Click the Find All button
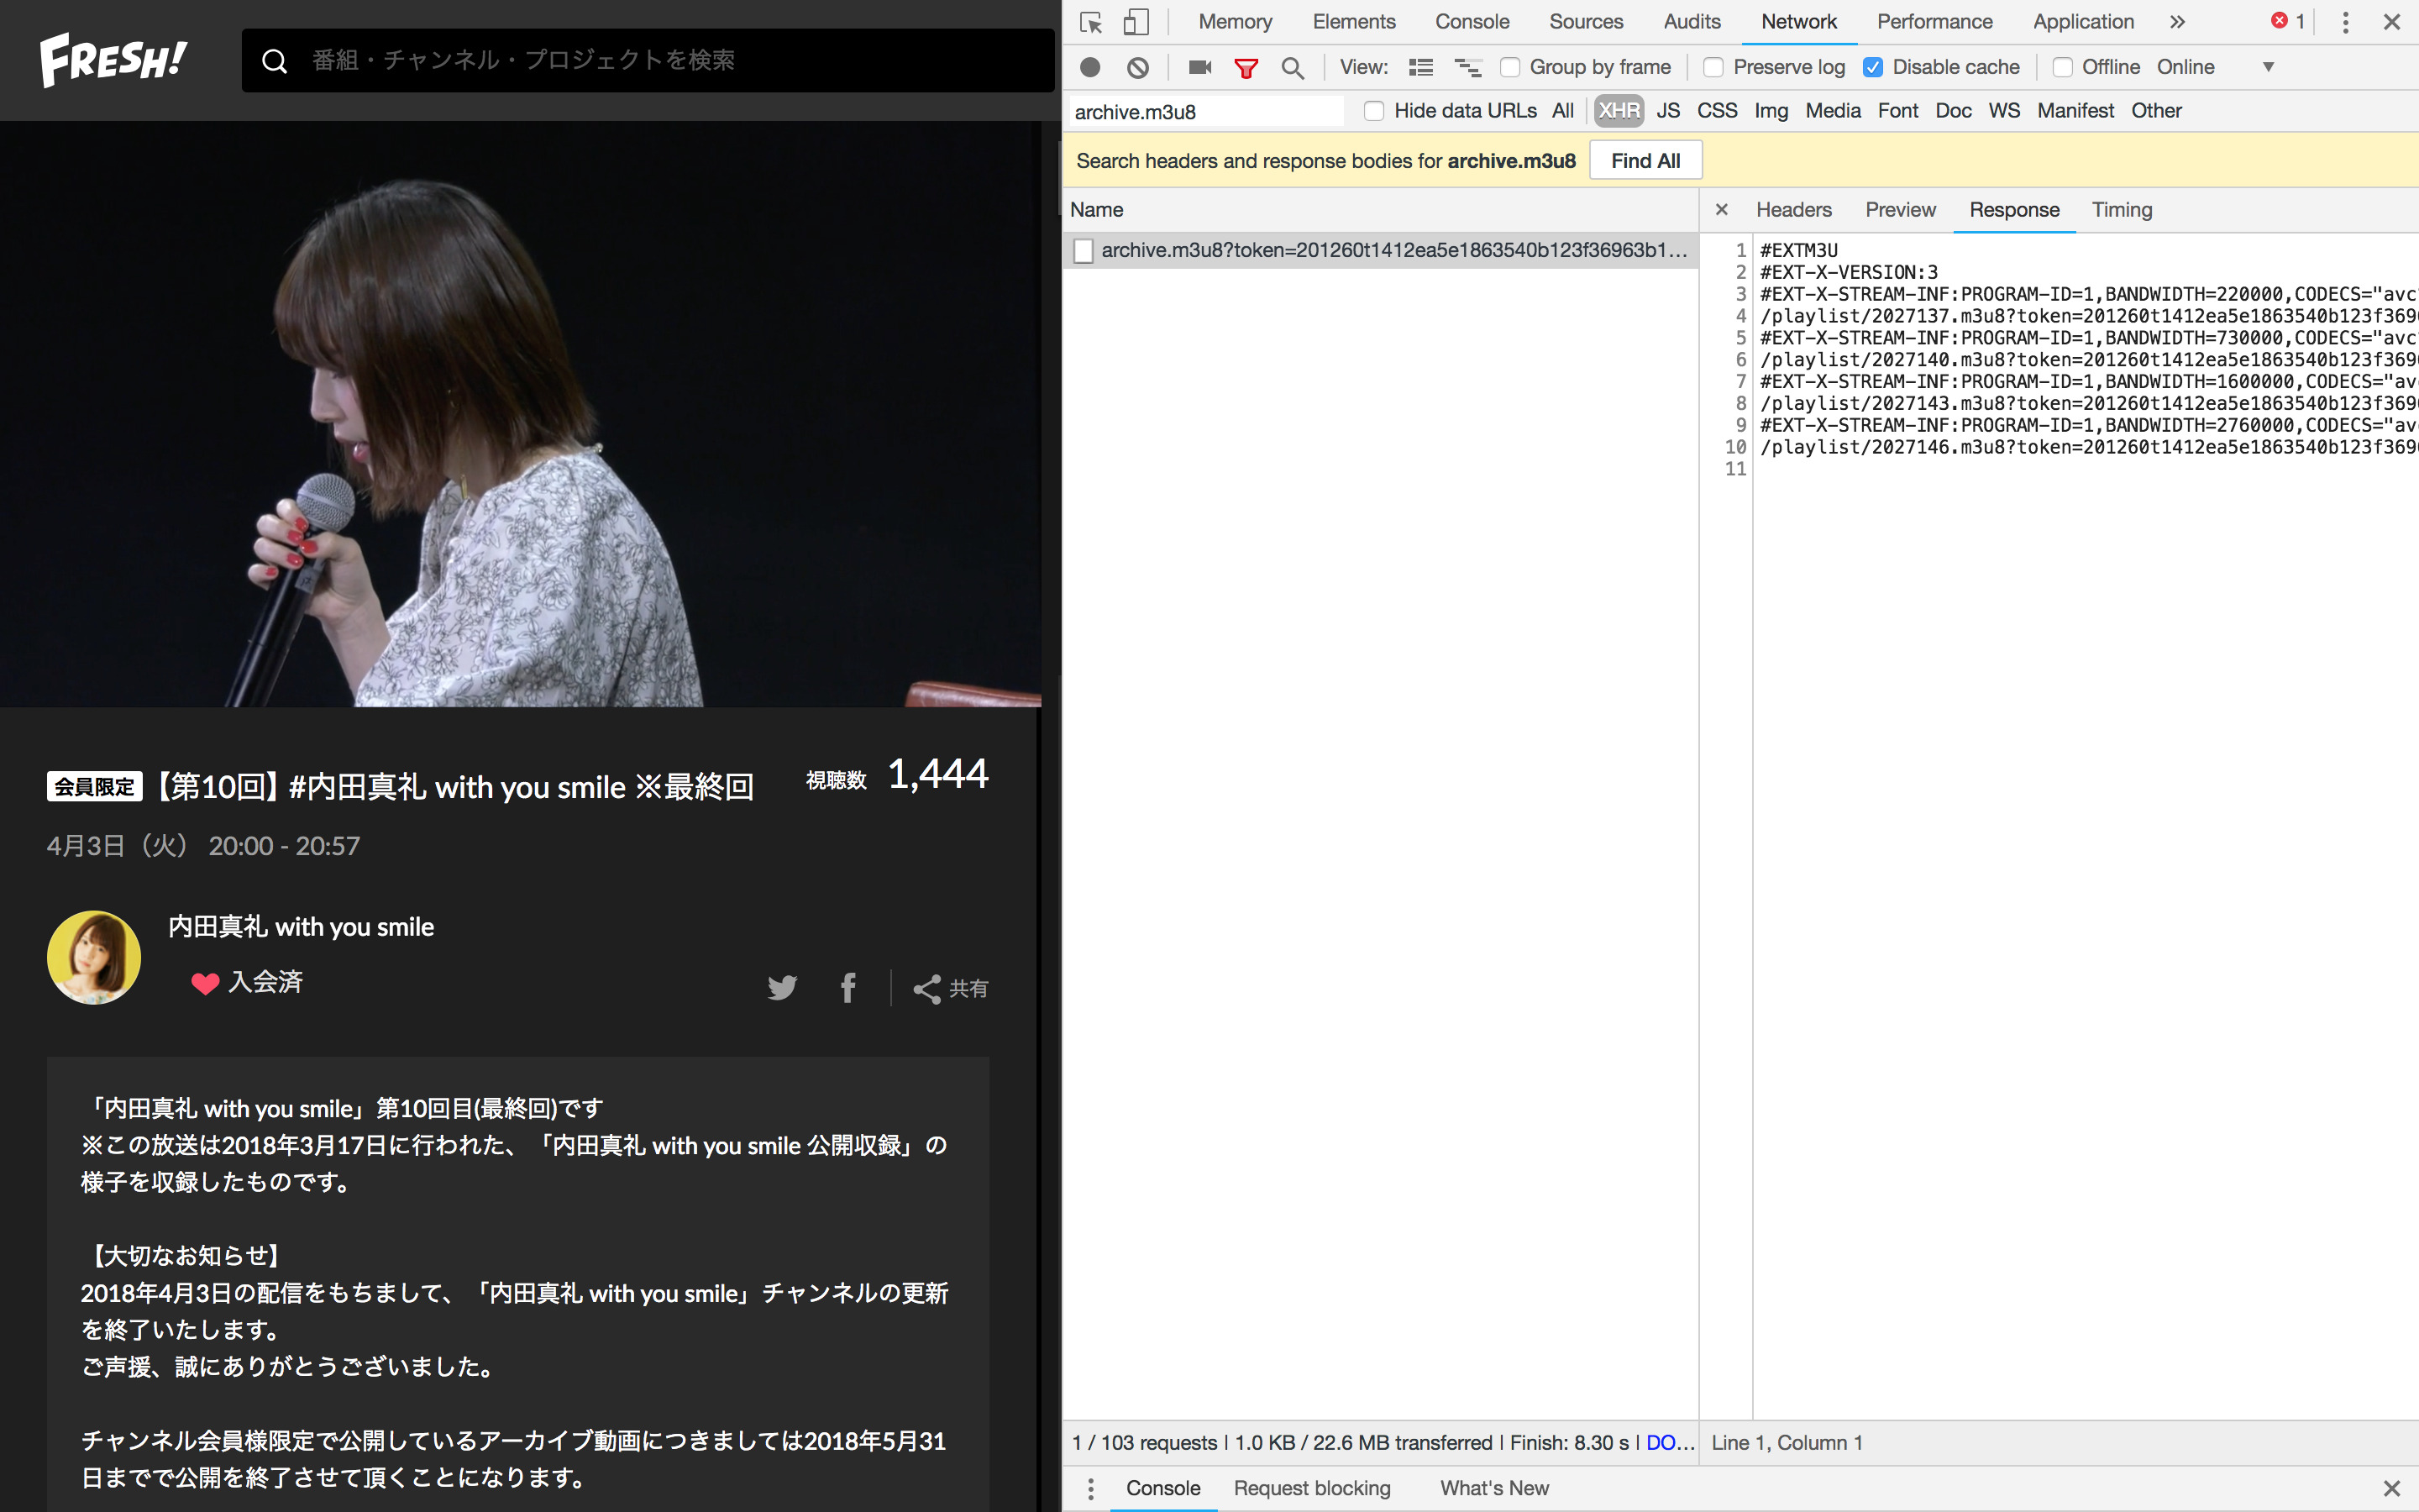 (x=1644, y=160)
